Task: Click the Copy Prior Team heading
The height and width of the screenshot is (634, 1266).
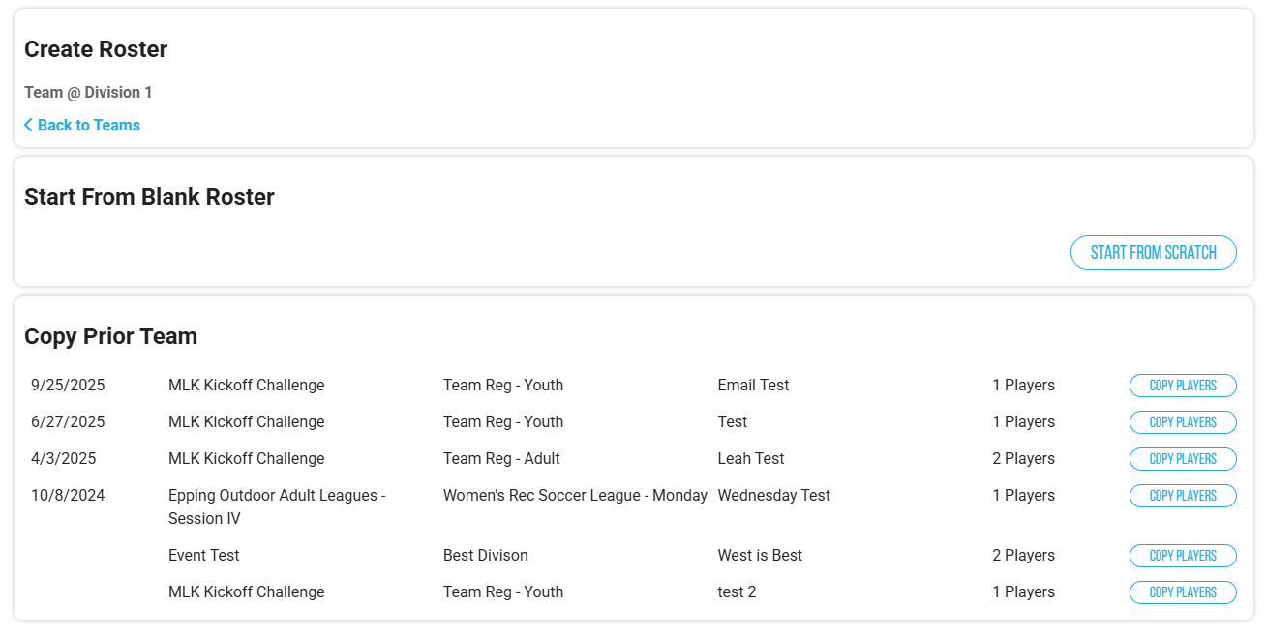Action: (x=110, y=336)
